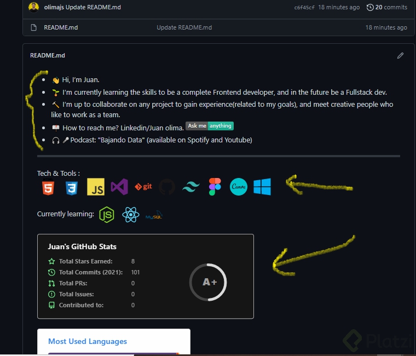Click the Contributed to repo icon

tap(52, 305)
